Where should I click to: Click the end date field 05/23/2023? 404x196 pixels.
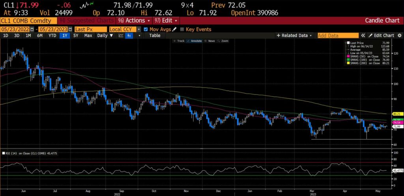(54, 30)
